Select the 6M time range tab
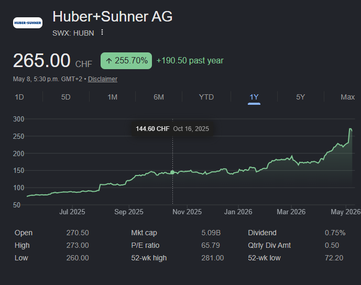The image size is (361, 285). [159, 97]
